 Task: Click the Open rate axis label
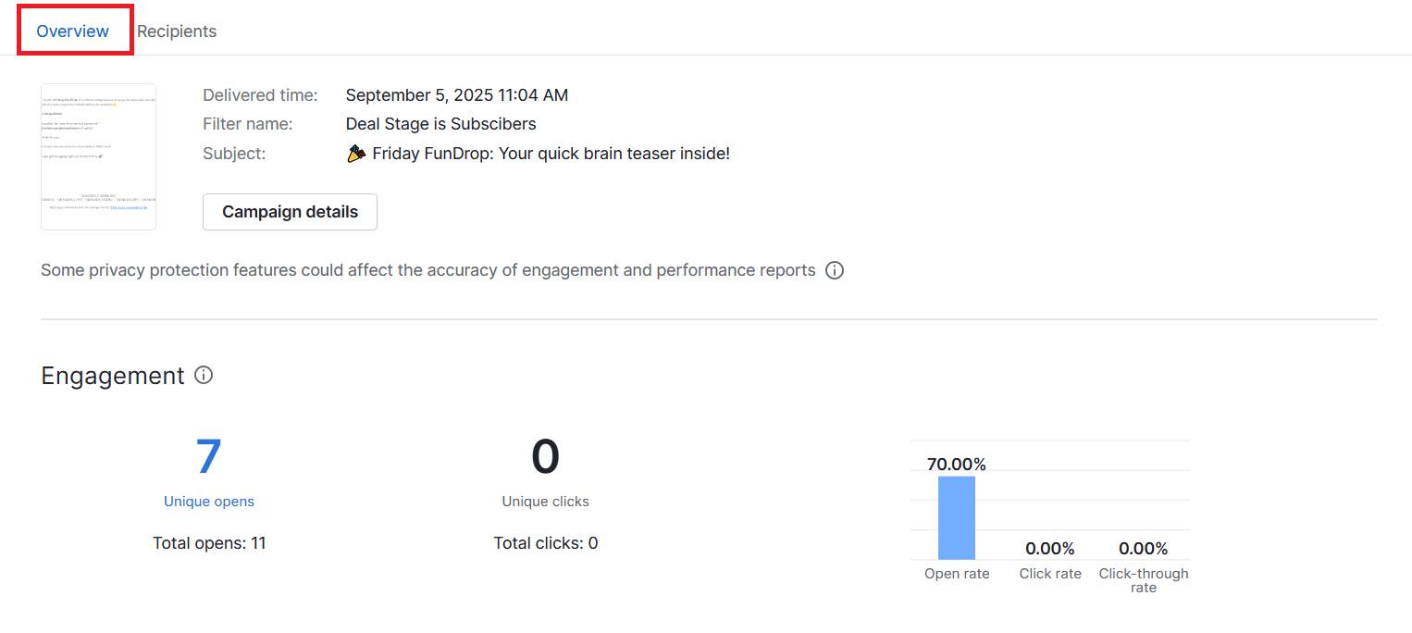point(956,573)
